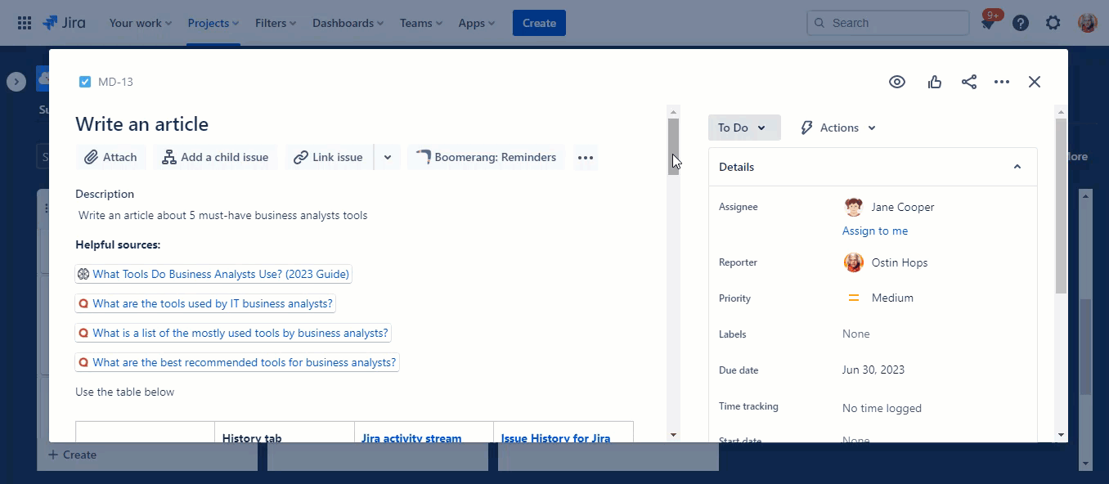Image resolution: width=1109 pixels, height=484 pixels.
Task: Expand the sidebar with arrow button
Action: (16, 82)
